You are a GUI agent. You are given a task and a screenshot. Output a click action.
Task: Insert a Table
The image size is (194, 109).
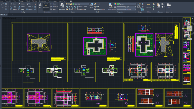pyautogui.click(x=53, y=9)
